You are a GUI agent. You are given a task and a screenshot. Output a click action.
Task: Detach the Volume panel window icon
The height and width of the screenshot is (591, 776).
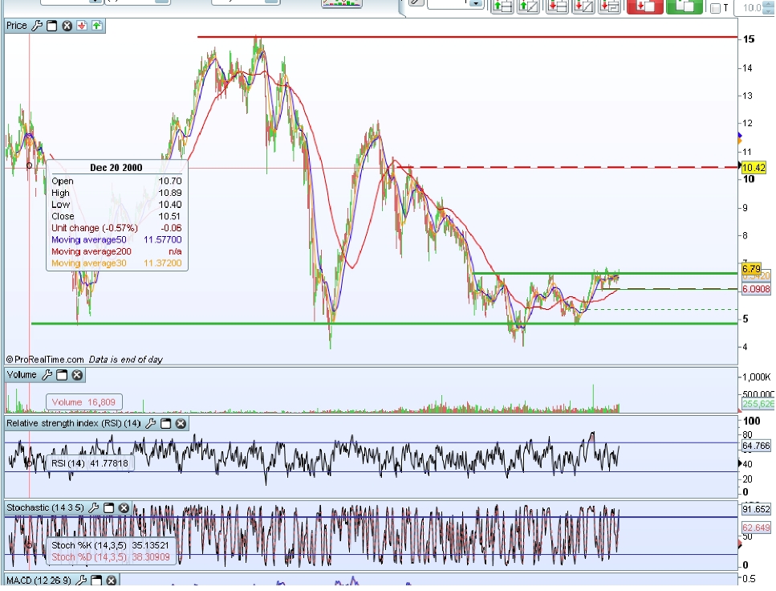tap(62, 375)
